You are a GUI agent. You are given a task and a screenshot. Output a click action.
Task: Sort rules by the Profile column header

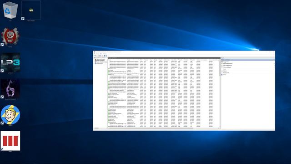(141, 60)
